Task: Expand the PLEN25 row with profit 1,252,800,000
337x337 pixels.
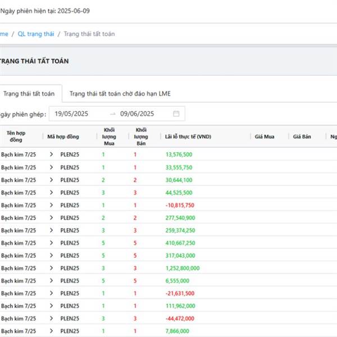Action: [51, 268]
